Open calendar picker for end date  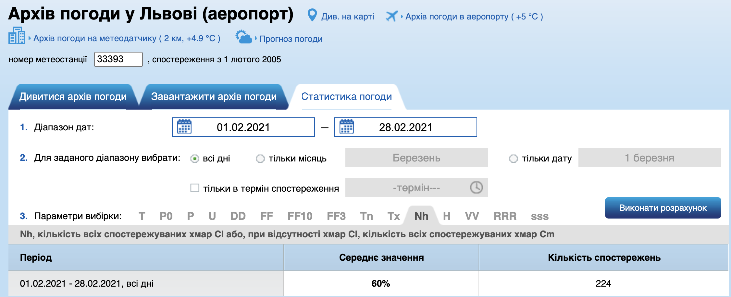pos(346,127)
